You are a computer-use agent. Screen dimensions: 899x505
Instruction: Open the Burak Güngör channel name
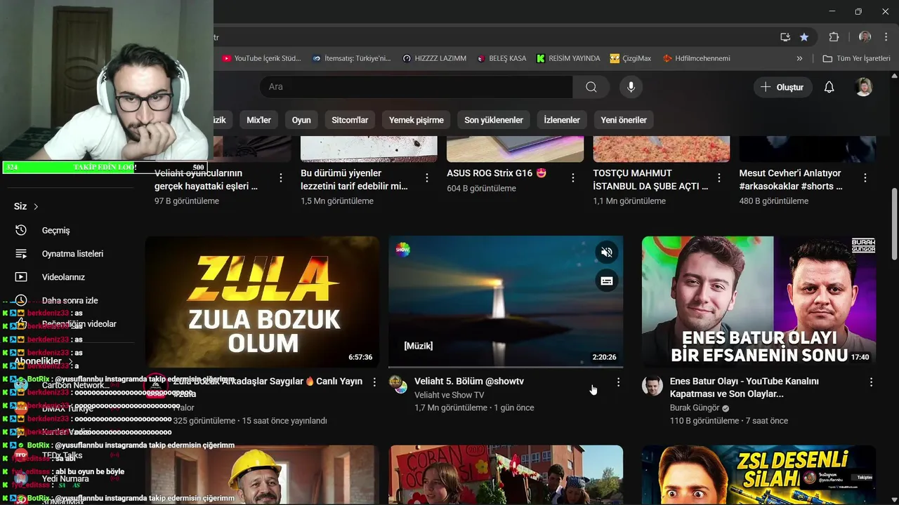pyautogui.click(x=695, y=408)
